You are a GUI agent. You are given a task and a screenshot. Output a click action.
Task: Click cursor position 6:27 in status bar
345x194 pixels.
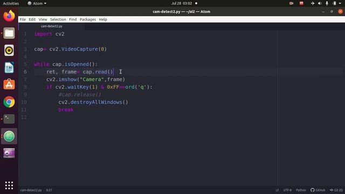click(49, 190)
